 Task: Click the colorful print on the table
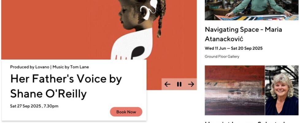pyautogui.click(x=256, y=18)
